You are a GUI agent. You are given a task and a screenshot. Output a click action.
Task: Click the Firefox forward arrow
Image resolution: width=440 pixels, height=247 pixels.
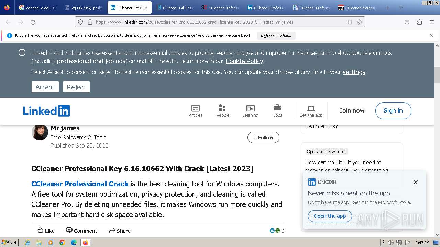click(x=21, y=22)
